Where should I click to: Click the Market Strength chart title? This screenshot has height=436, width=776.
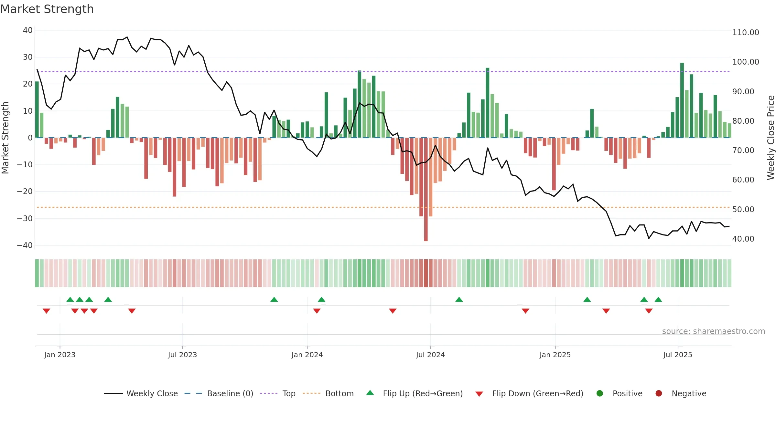click(x=47, y=9)
